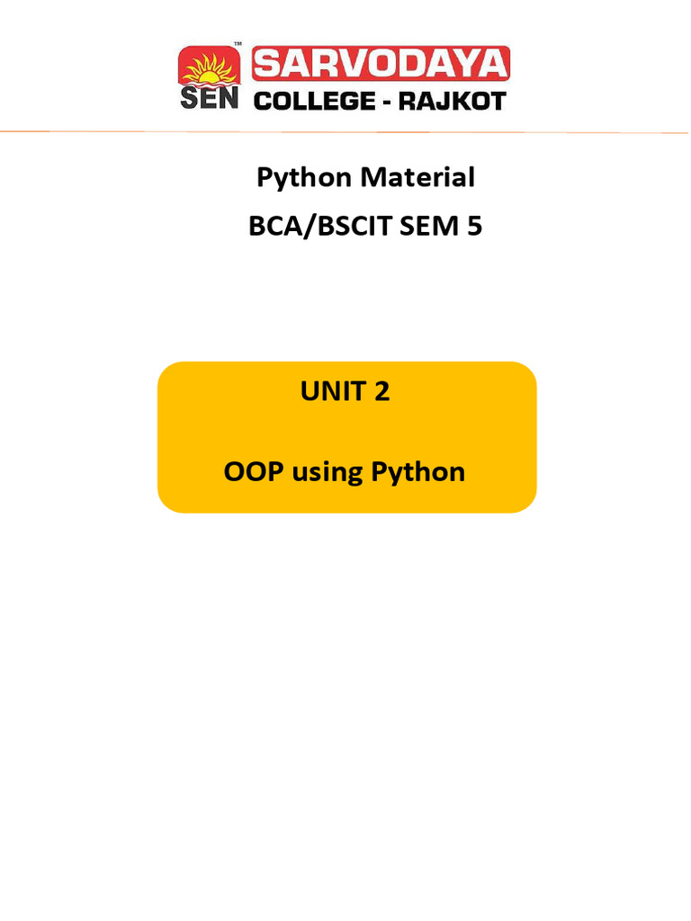Screen dimensions: 691x921
Task: Click the digit 5 in SEM 5
Action: tap(474, 227)
